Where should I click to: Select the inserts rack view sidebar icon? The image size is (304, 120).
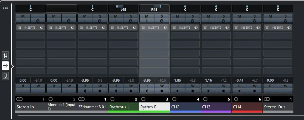click(x=5, y=66)
